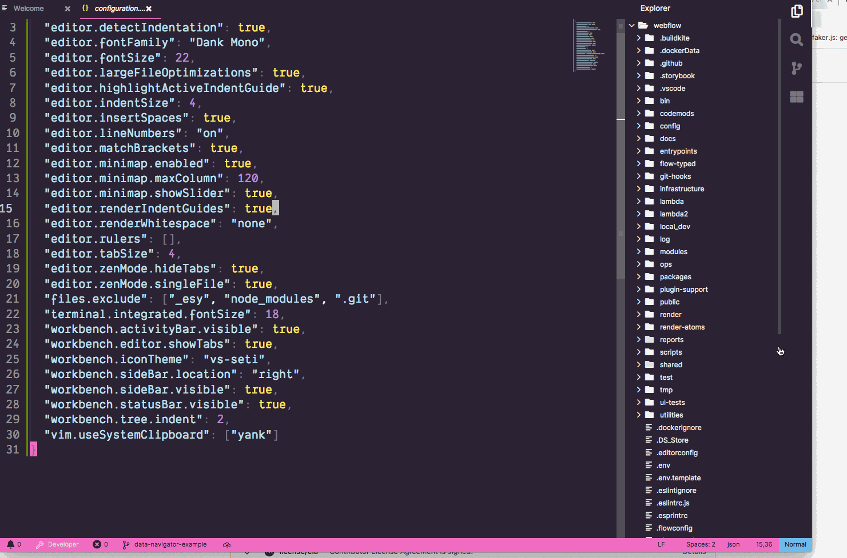Click the Developer wrench indicator
Image resolution: width=847 pixels, height=558 pixels.
pyautogui.click(x=57, y=544)
